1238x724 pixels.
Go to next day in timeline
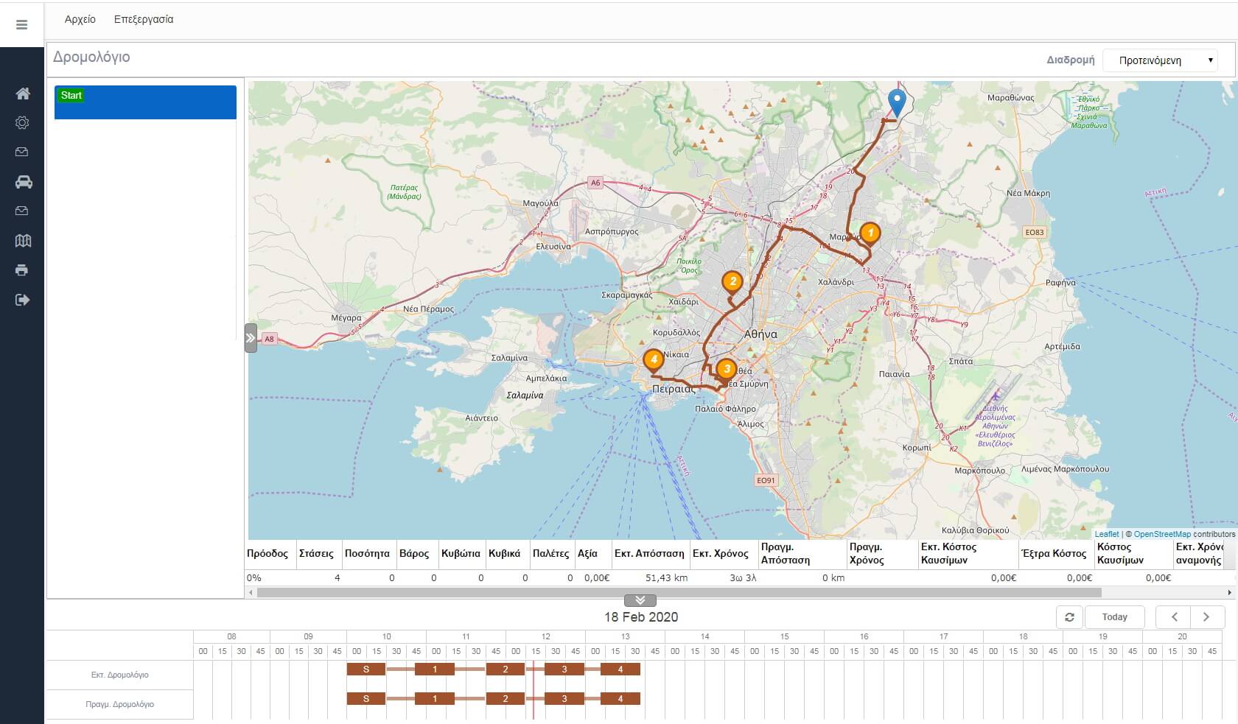[x=1206, y=617]
